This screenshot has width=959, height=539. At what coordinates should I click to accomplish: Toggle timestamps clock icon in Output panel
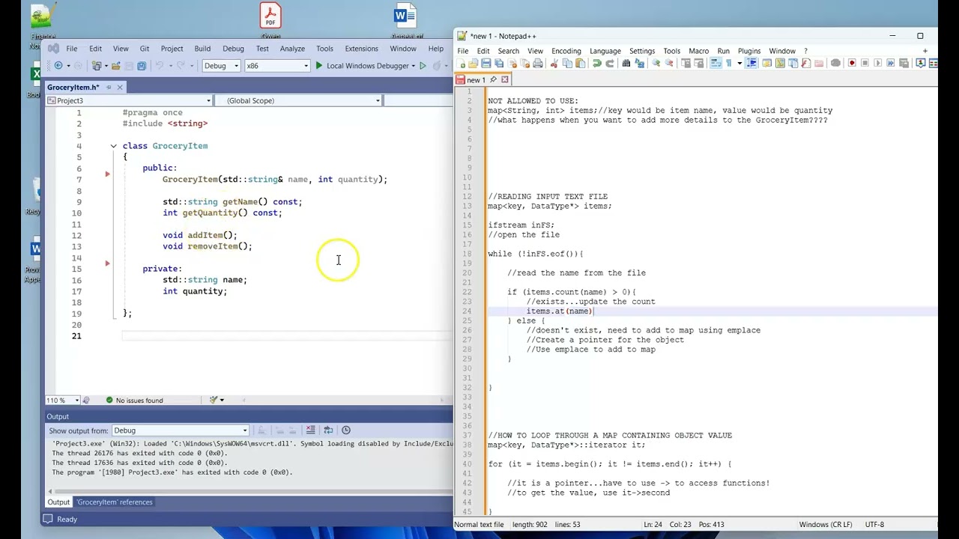click(346, 430)
